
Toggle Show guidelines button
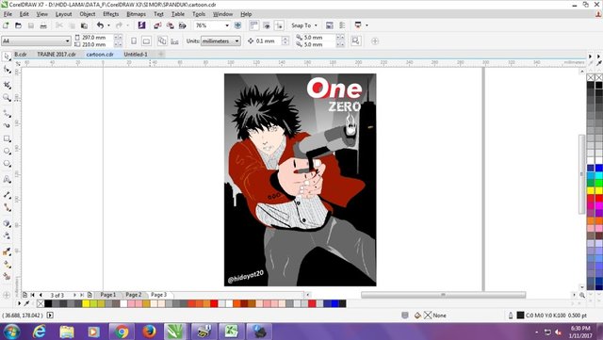click(279, 25)
